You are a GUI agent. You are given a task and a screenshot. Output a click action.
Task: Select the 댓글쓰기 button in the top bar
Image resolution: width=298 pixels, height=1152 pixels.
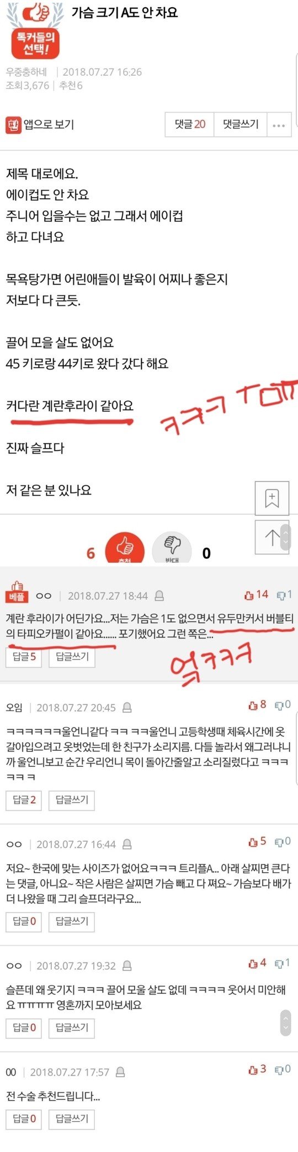click(x=240, y=125)
